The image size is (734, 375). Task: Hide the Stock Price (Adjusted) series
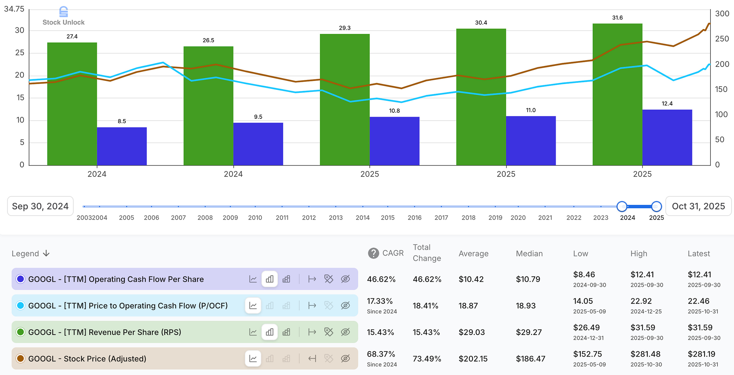(x=345, y=359)
